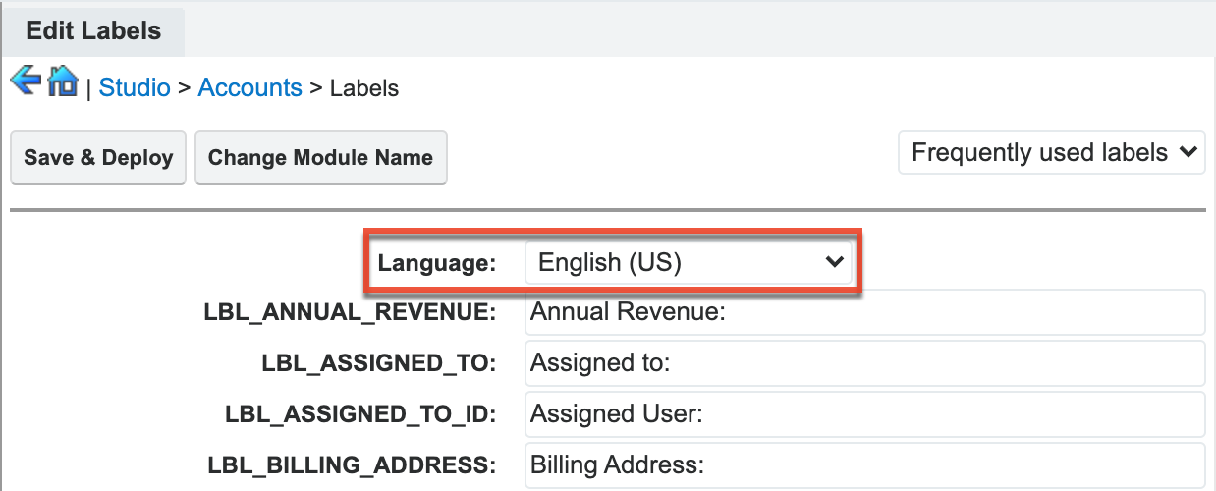Expand the Frequently used labels dropdown
1216x491 pixels.
1051,153
